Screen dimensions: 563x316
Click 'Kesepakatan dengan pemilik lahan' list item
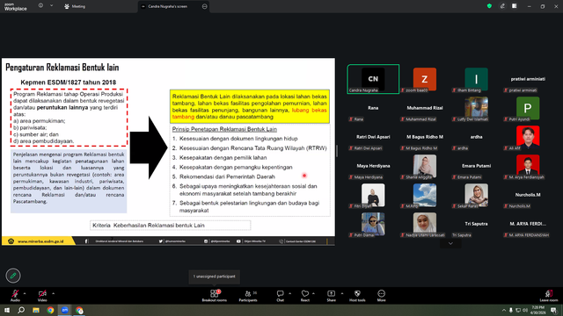pos(223,158)
